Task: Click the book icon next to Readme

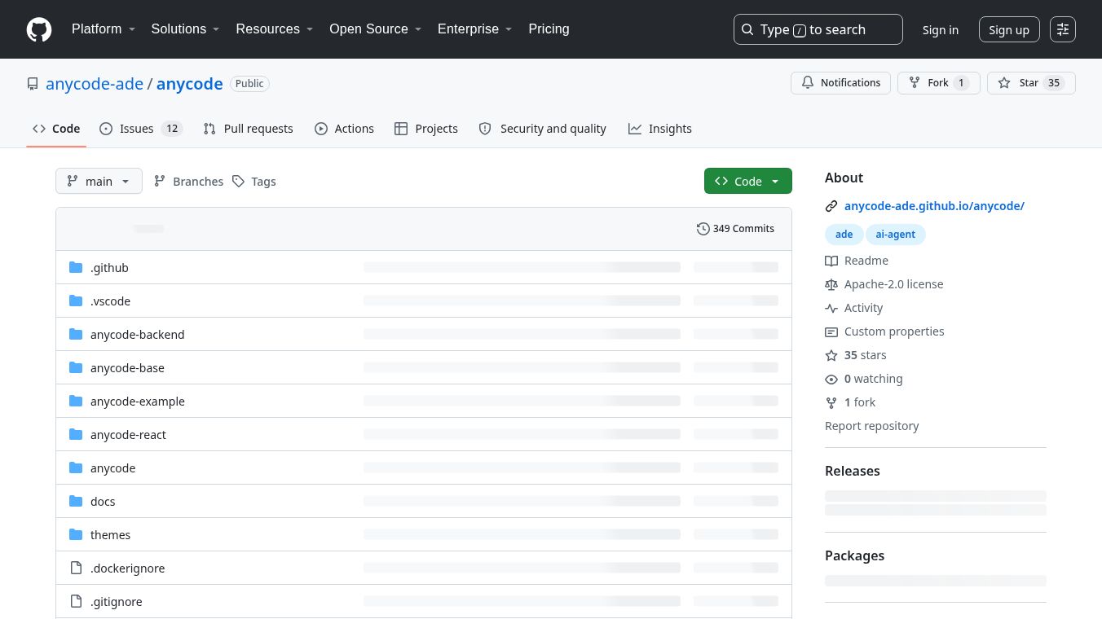Action: 831,261
